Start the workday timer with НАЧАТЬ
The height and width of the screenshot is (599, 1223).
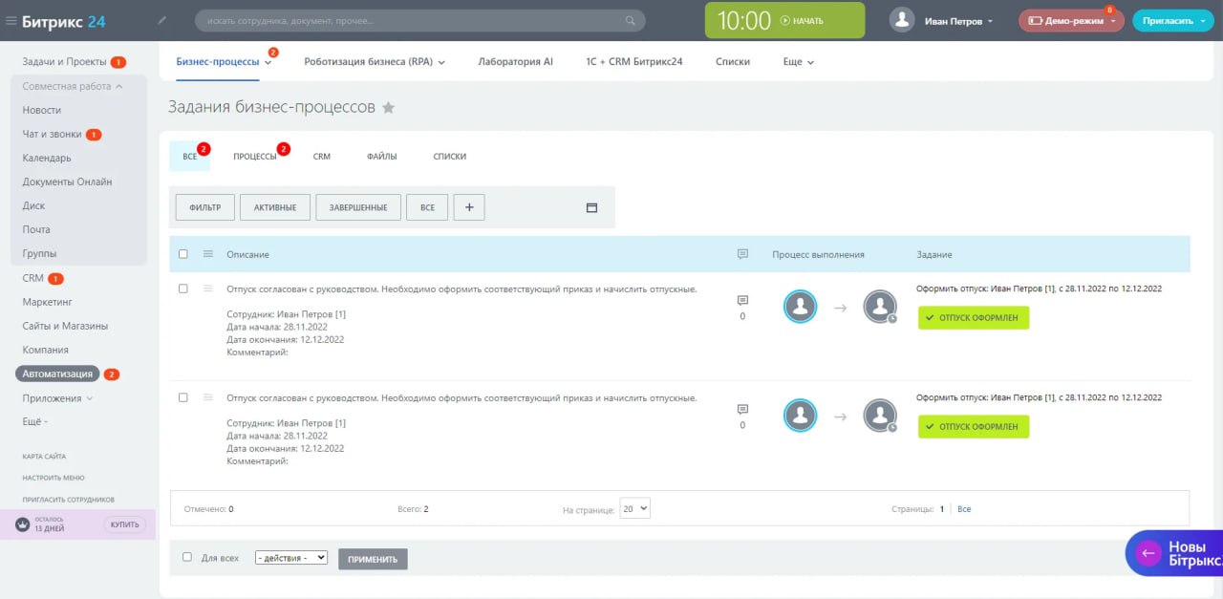click(802, 21)
